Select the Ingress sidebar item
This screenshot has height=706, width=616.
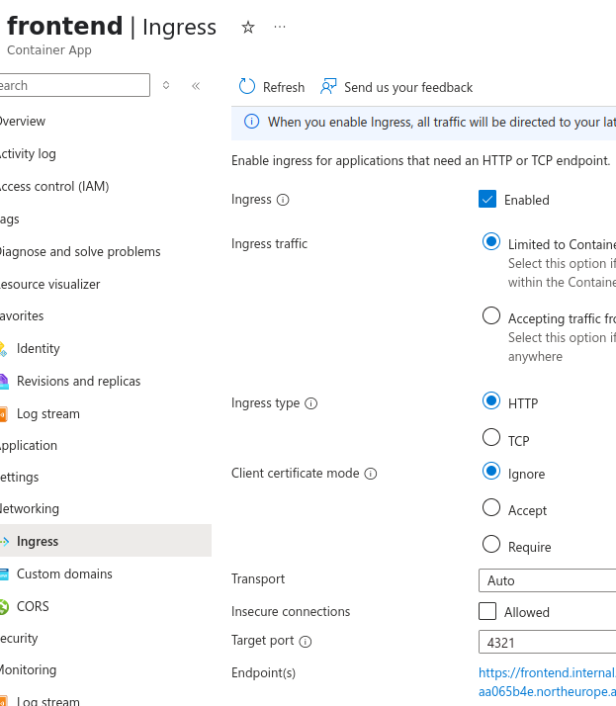[x=106, y=541]
